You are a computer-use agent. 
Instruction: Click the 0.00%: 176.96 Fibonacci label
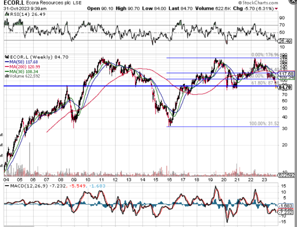[x=265, y=55]
